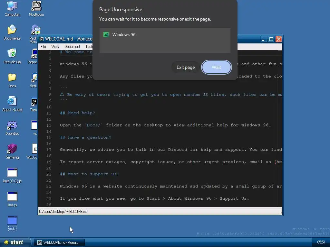Image resolution: width=330 pixels, height=247 pixels.
Task: Click the file path C:/user/desktop/WELCOME.md
Action: (63, 212)
